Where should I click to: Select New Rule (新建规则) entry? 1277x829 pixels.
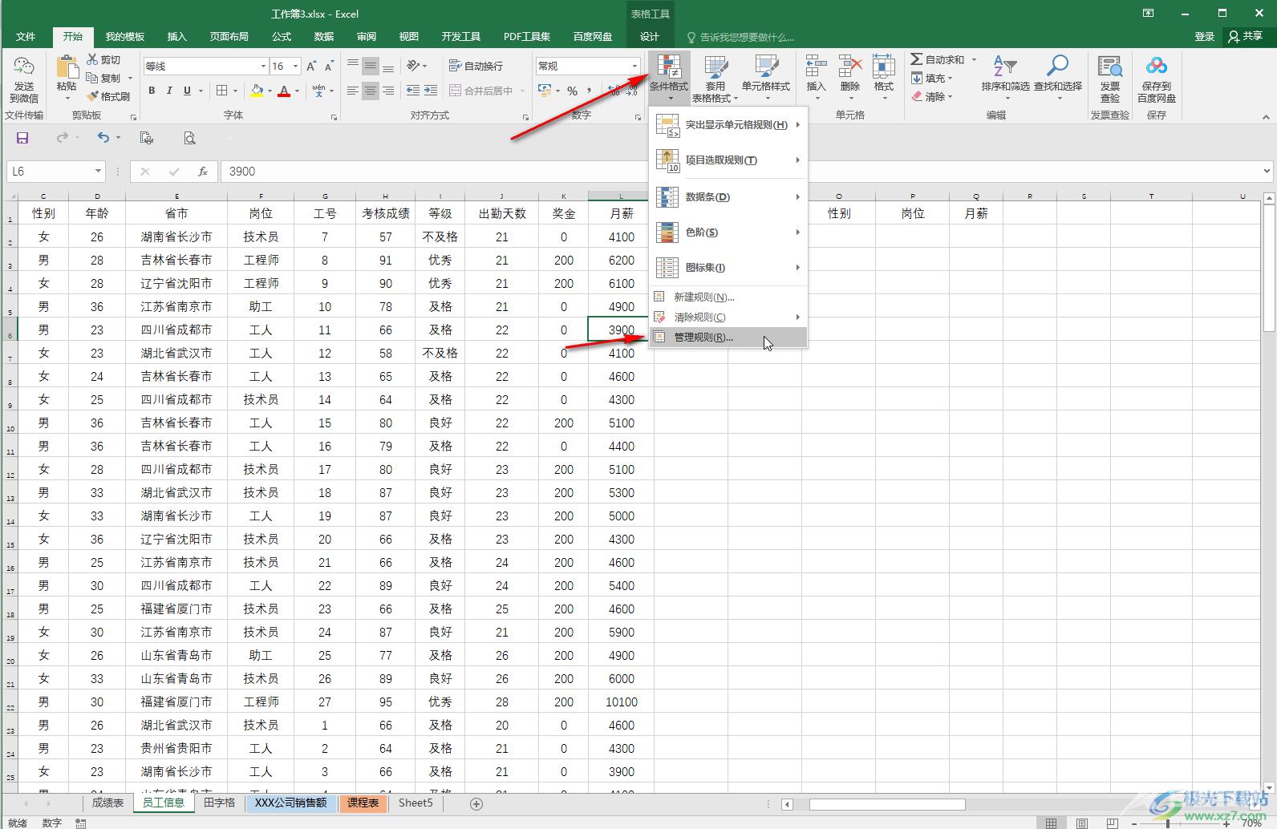click(728, 297)
